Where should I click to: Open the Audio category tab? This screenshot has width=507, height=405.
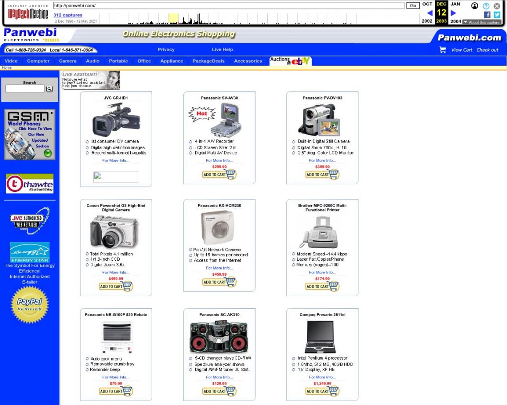point(93,61)
